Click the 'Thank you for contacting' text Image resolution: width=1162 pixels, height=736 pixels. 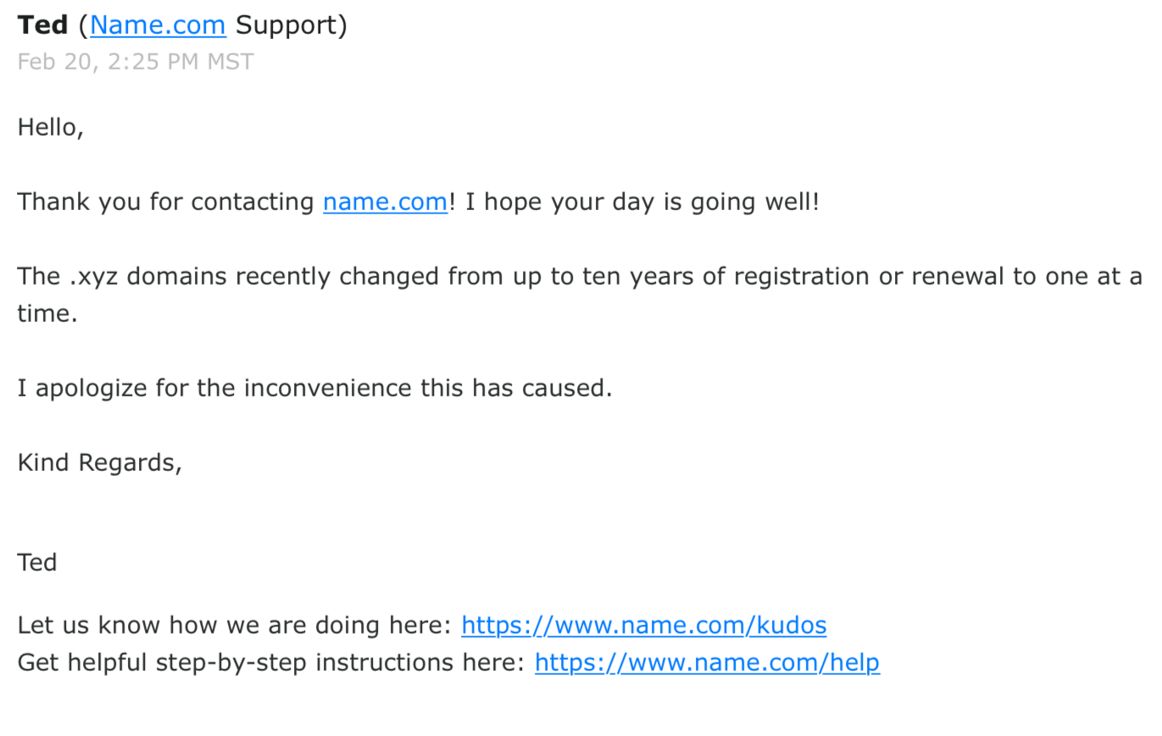tap(166, 202)
